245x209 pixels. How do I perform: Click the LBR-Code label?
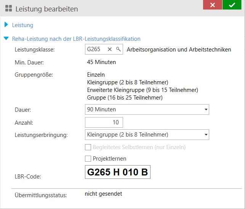click(28, 177)
